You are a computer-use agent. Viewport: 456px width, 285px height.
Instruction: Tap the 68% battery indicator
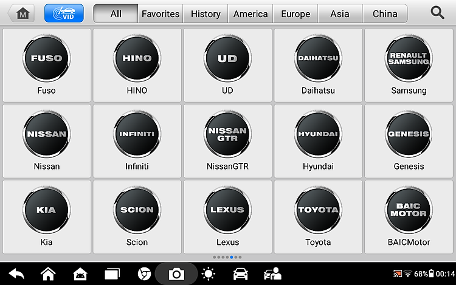(424, 273)
